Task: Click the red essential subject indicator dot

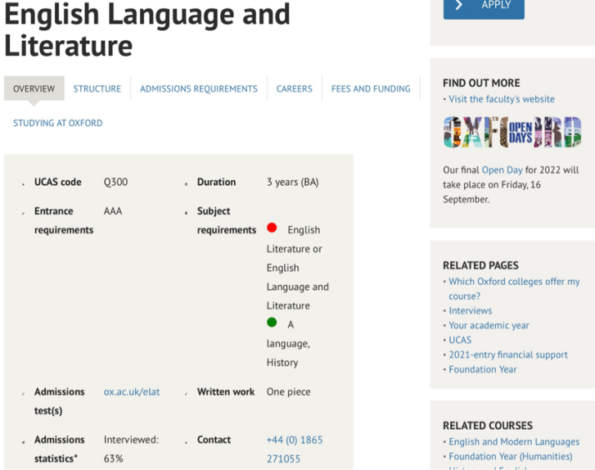Action: (272, 228)
